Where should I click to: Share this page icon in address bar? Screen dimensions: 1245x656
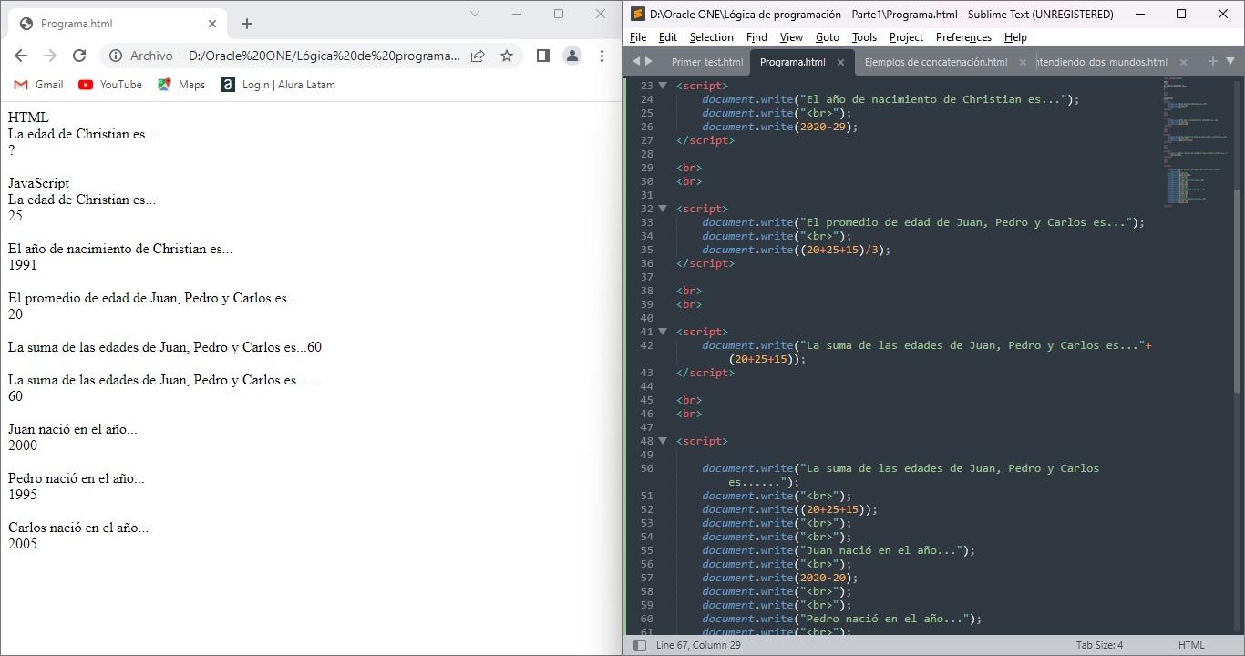pos(478,56)
